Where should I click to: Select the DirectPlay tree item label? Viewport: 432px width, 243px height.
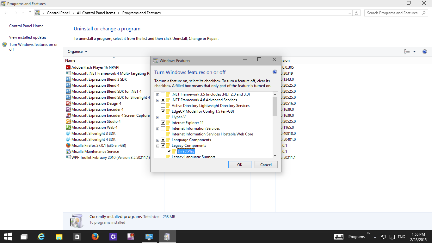click(x=186, y=151)
